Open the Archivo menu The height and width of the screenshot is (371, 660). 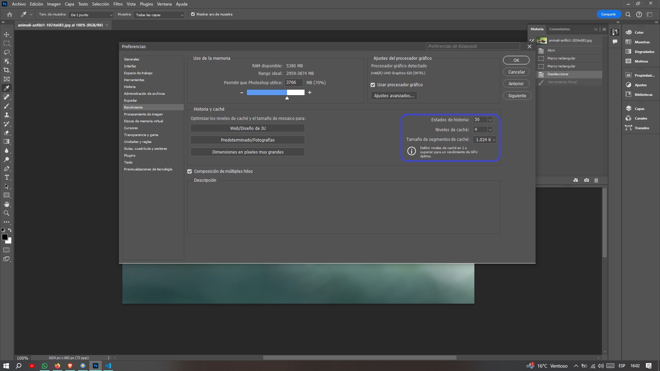pyautogui.click(x=19, y=4)
